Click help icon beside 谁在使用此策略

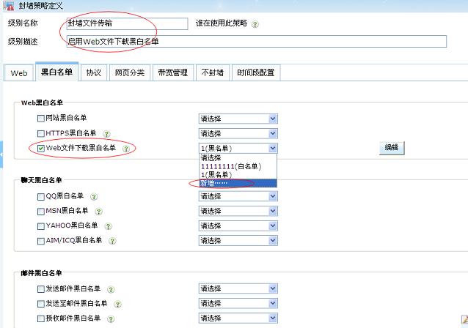tap(255, 24)
